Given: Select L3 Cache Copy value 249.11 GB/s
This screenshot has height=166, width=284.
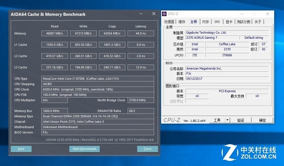Looking at the screenshot, I should (x=112, y=67).
